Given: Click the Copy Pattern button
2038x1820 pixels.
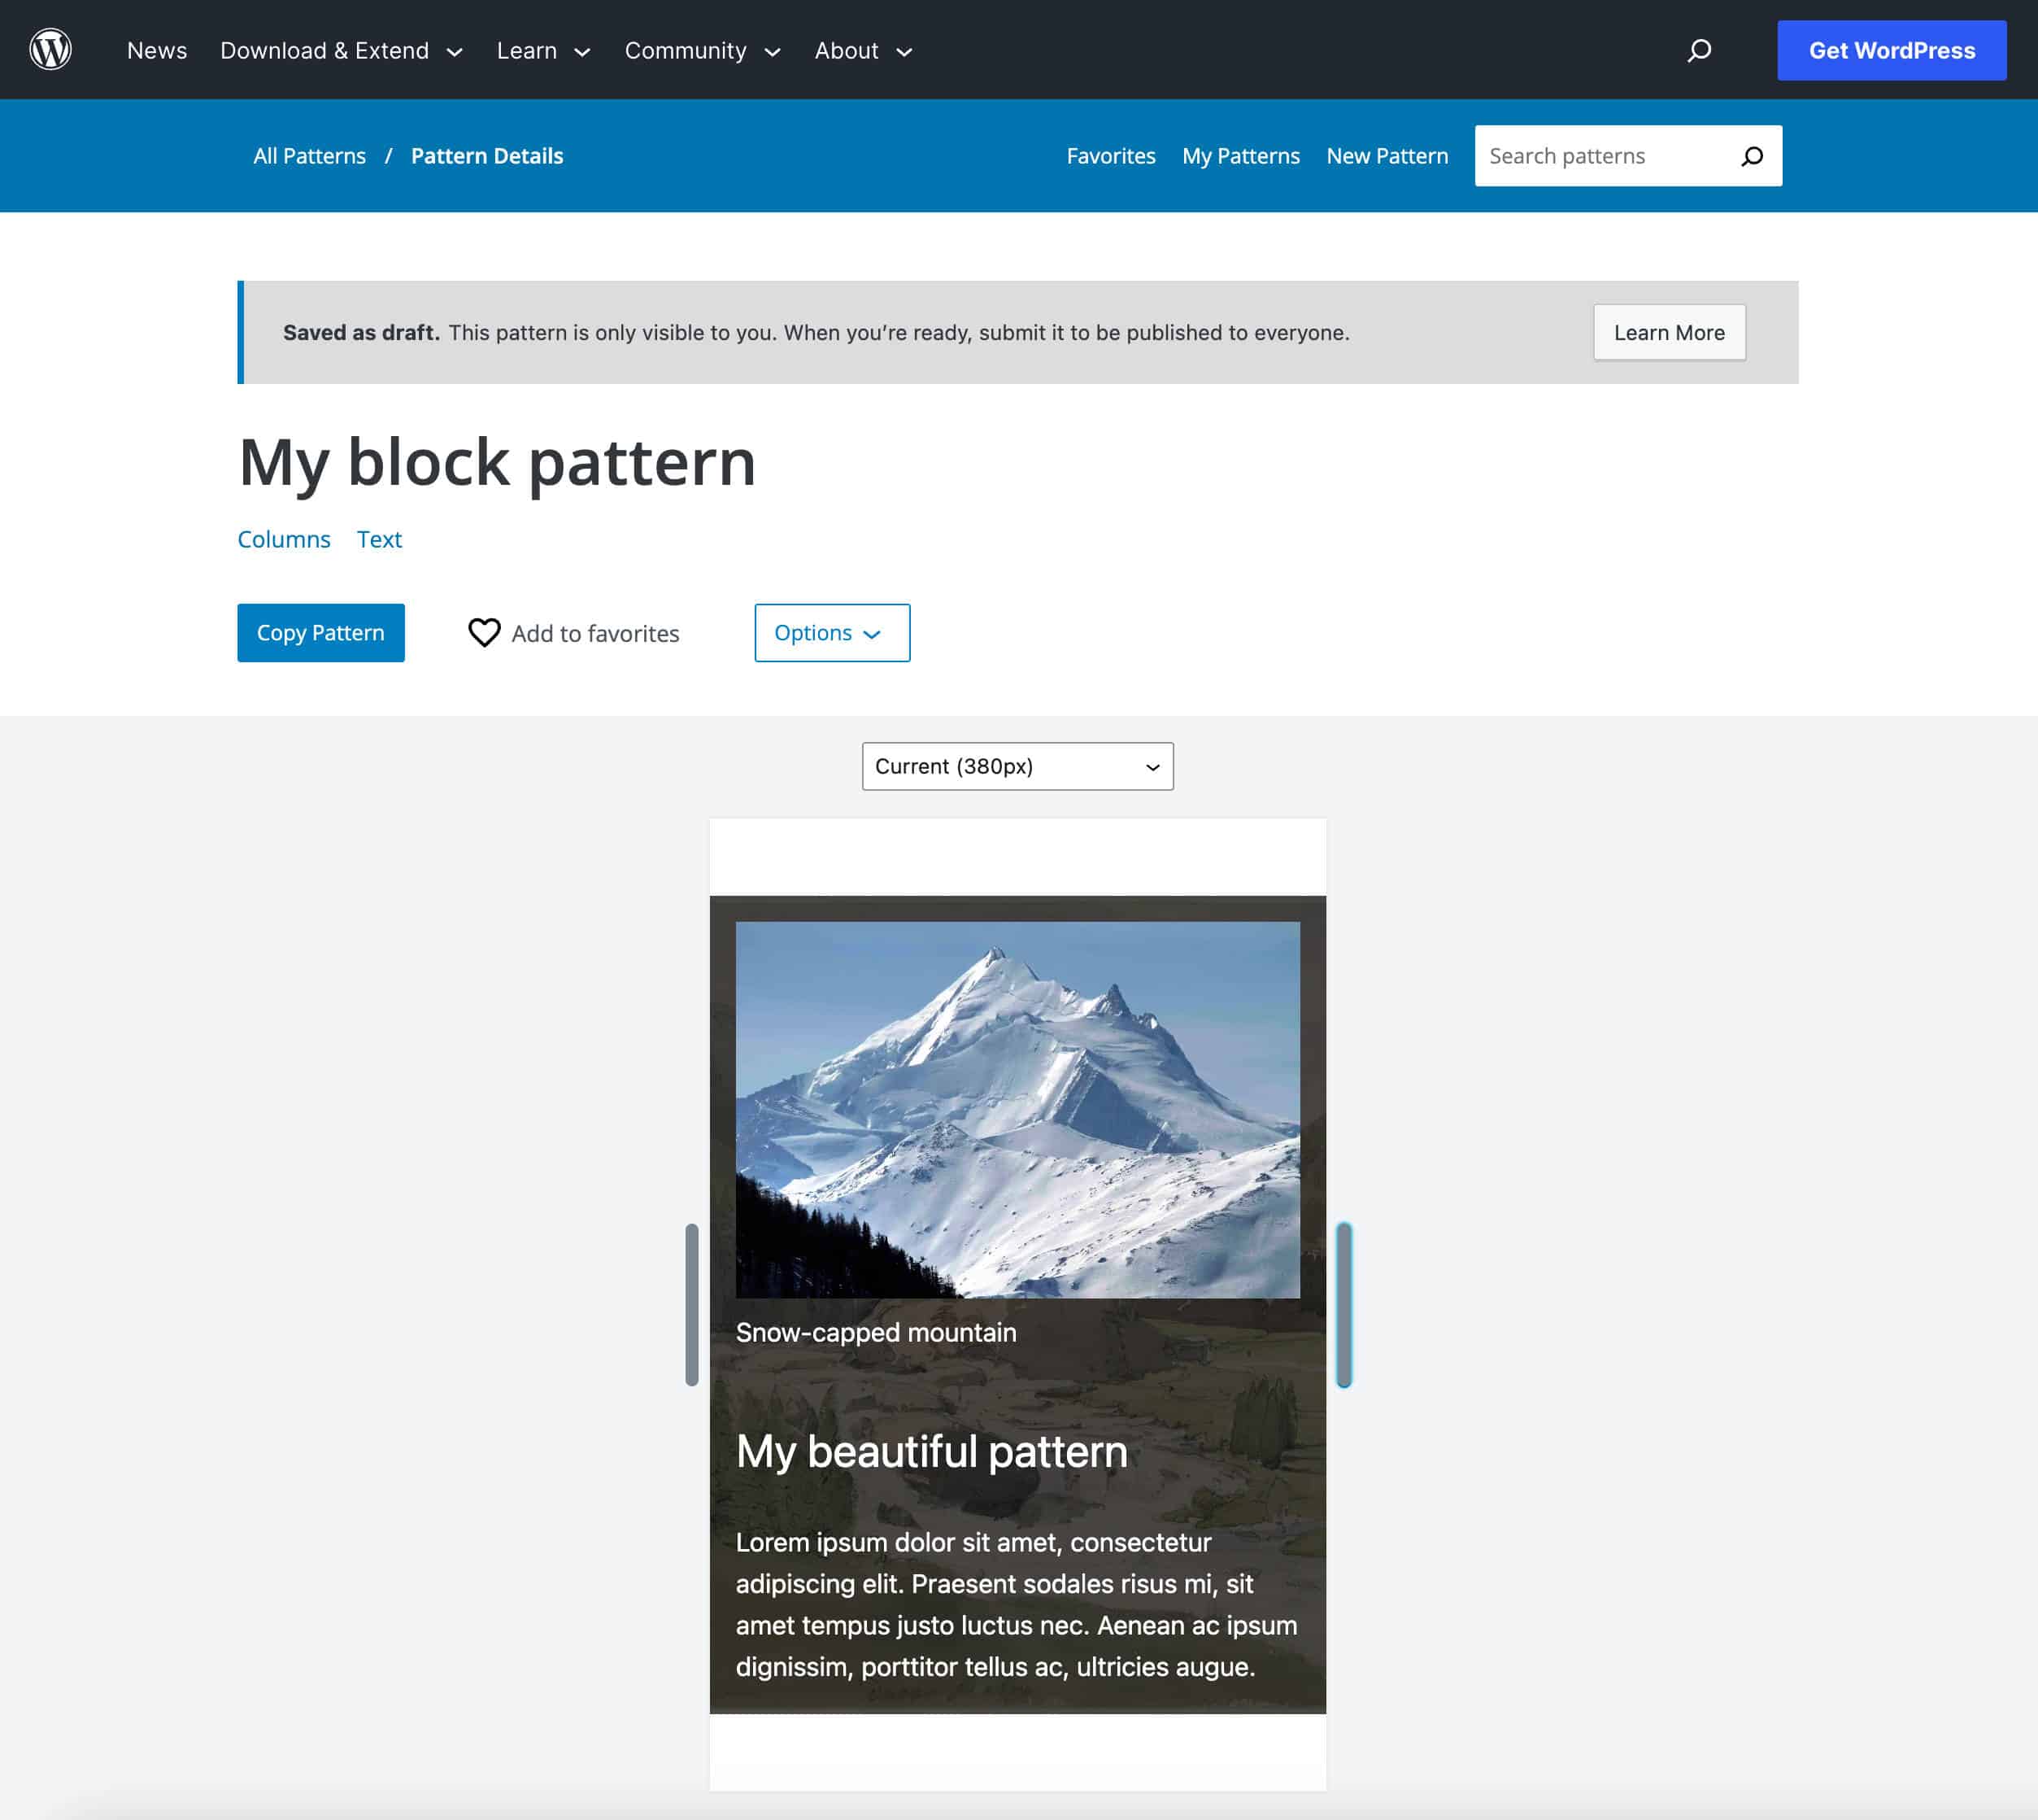Looking at the screenshot, I should pyautogui.click(x=321, y=632).
